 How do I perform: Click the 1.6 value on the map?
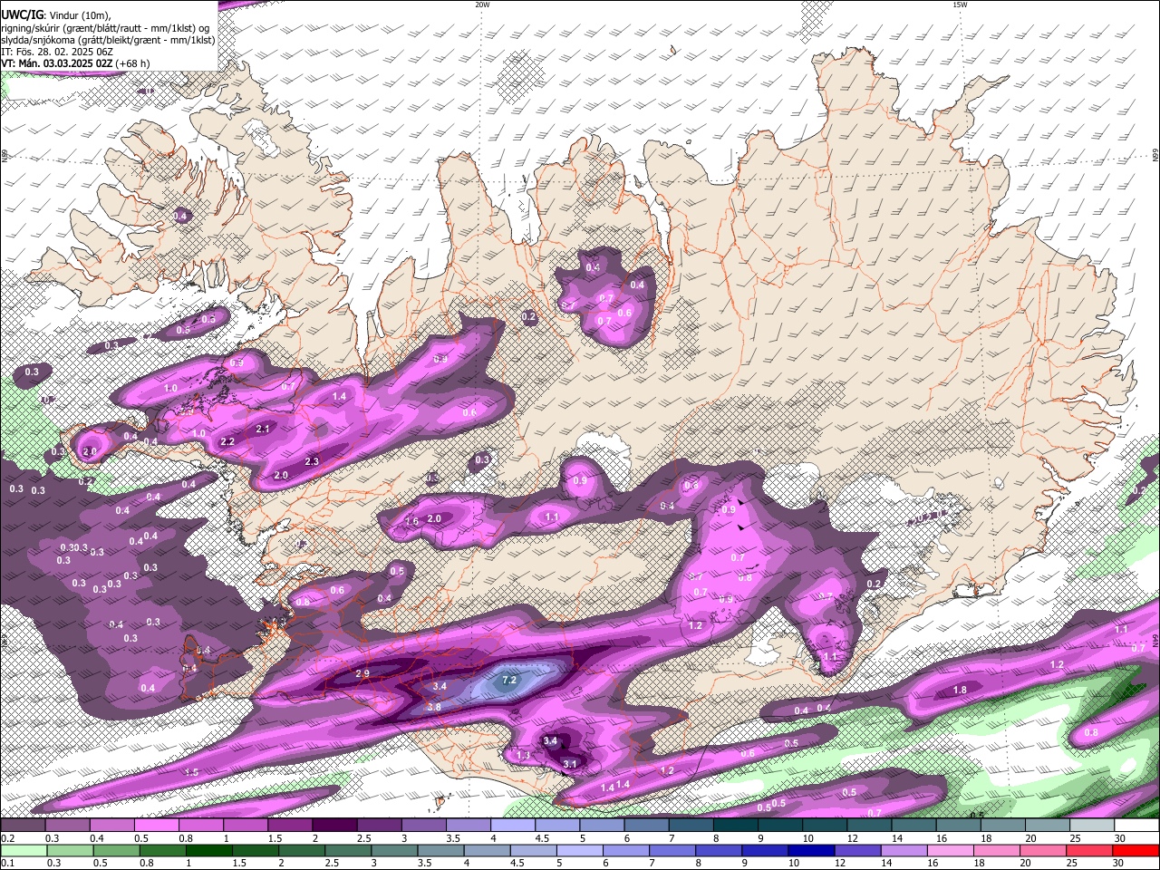coord(412,522)
